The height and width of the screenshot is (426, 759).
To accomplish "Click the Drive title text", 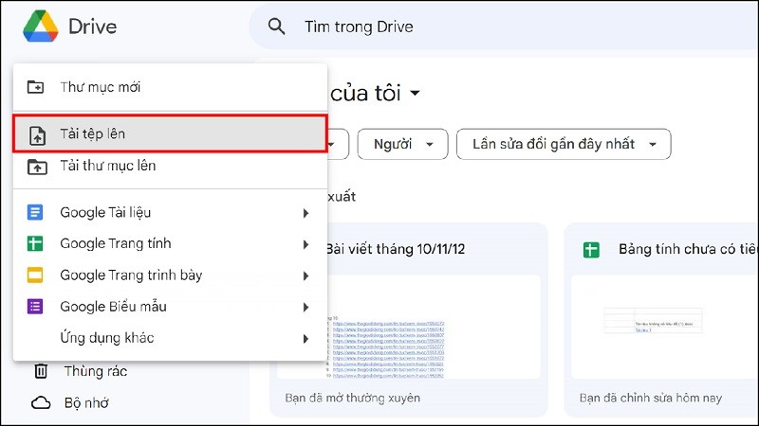I will point(92,27).
